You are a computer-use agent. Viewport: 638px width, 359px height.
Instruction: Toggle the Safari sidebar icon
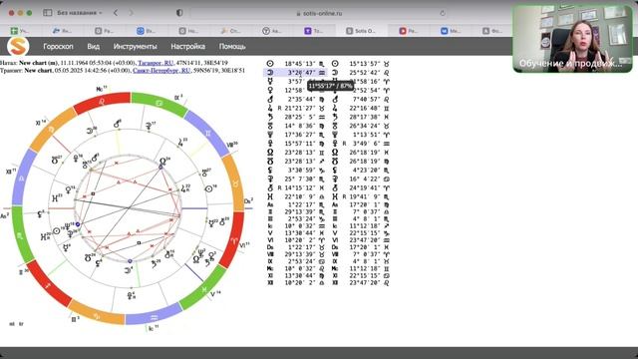point(48,13)
